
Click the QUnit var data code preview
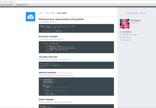76,106
